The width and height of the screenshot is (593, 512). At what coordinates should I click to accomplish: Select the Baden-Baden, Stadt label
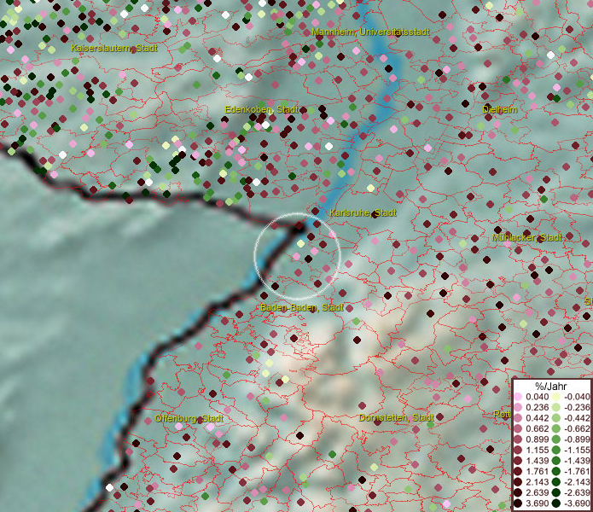pos(302,307)
